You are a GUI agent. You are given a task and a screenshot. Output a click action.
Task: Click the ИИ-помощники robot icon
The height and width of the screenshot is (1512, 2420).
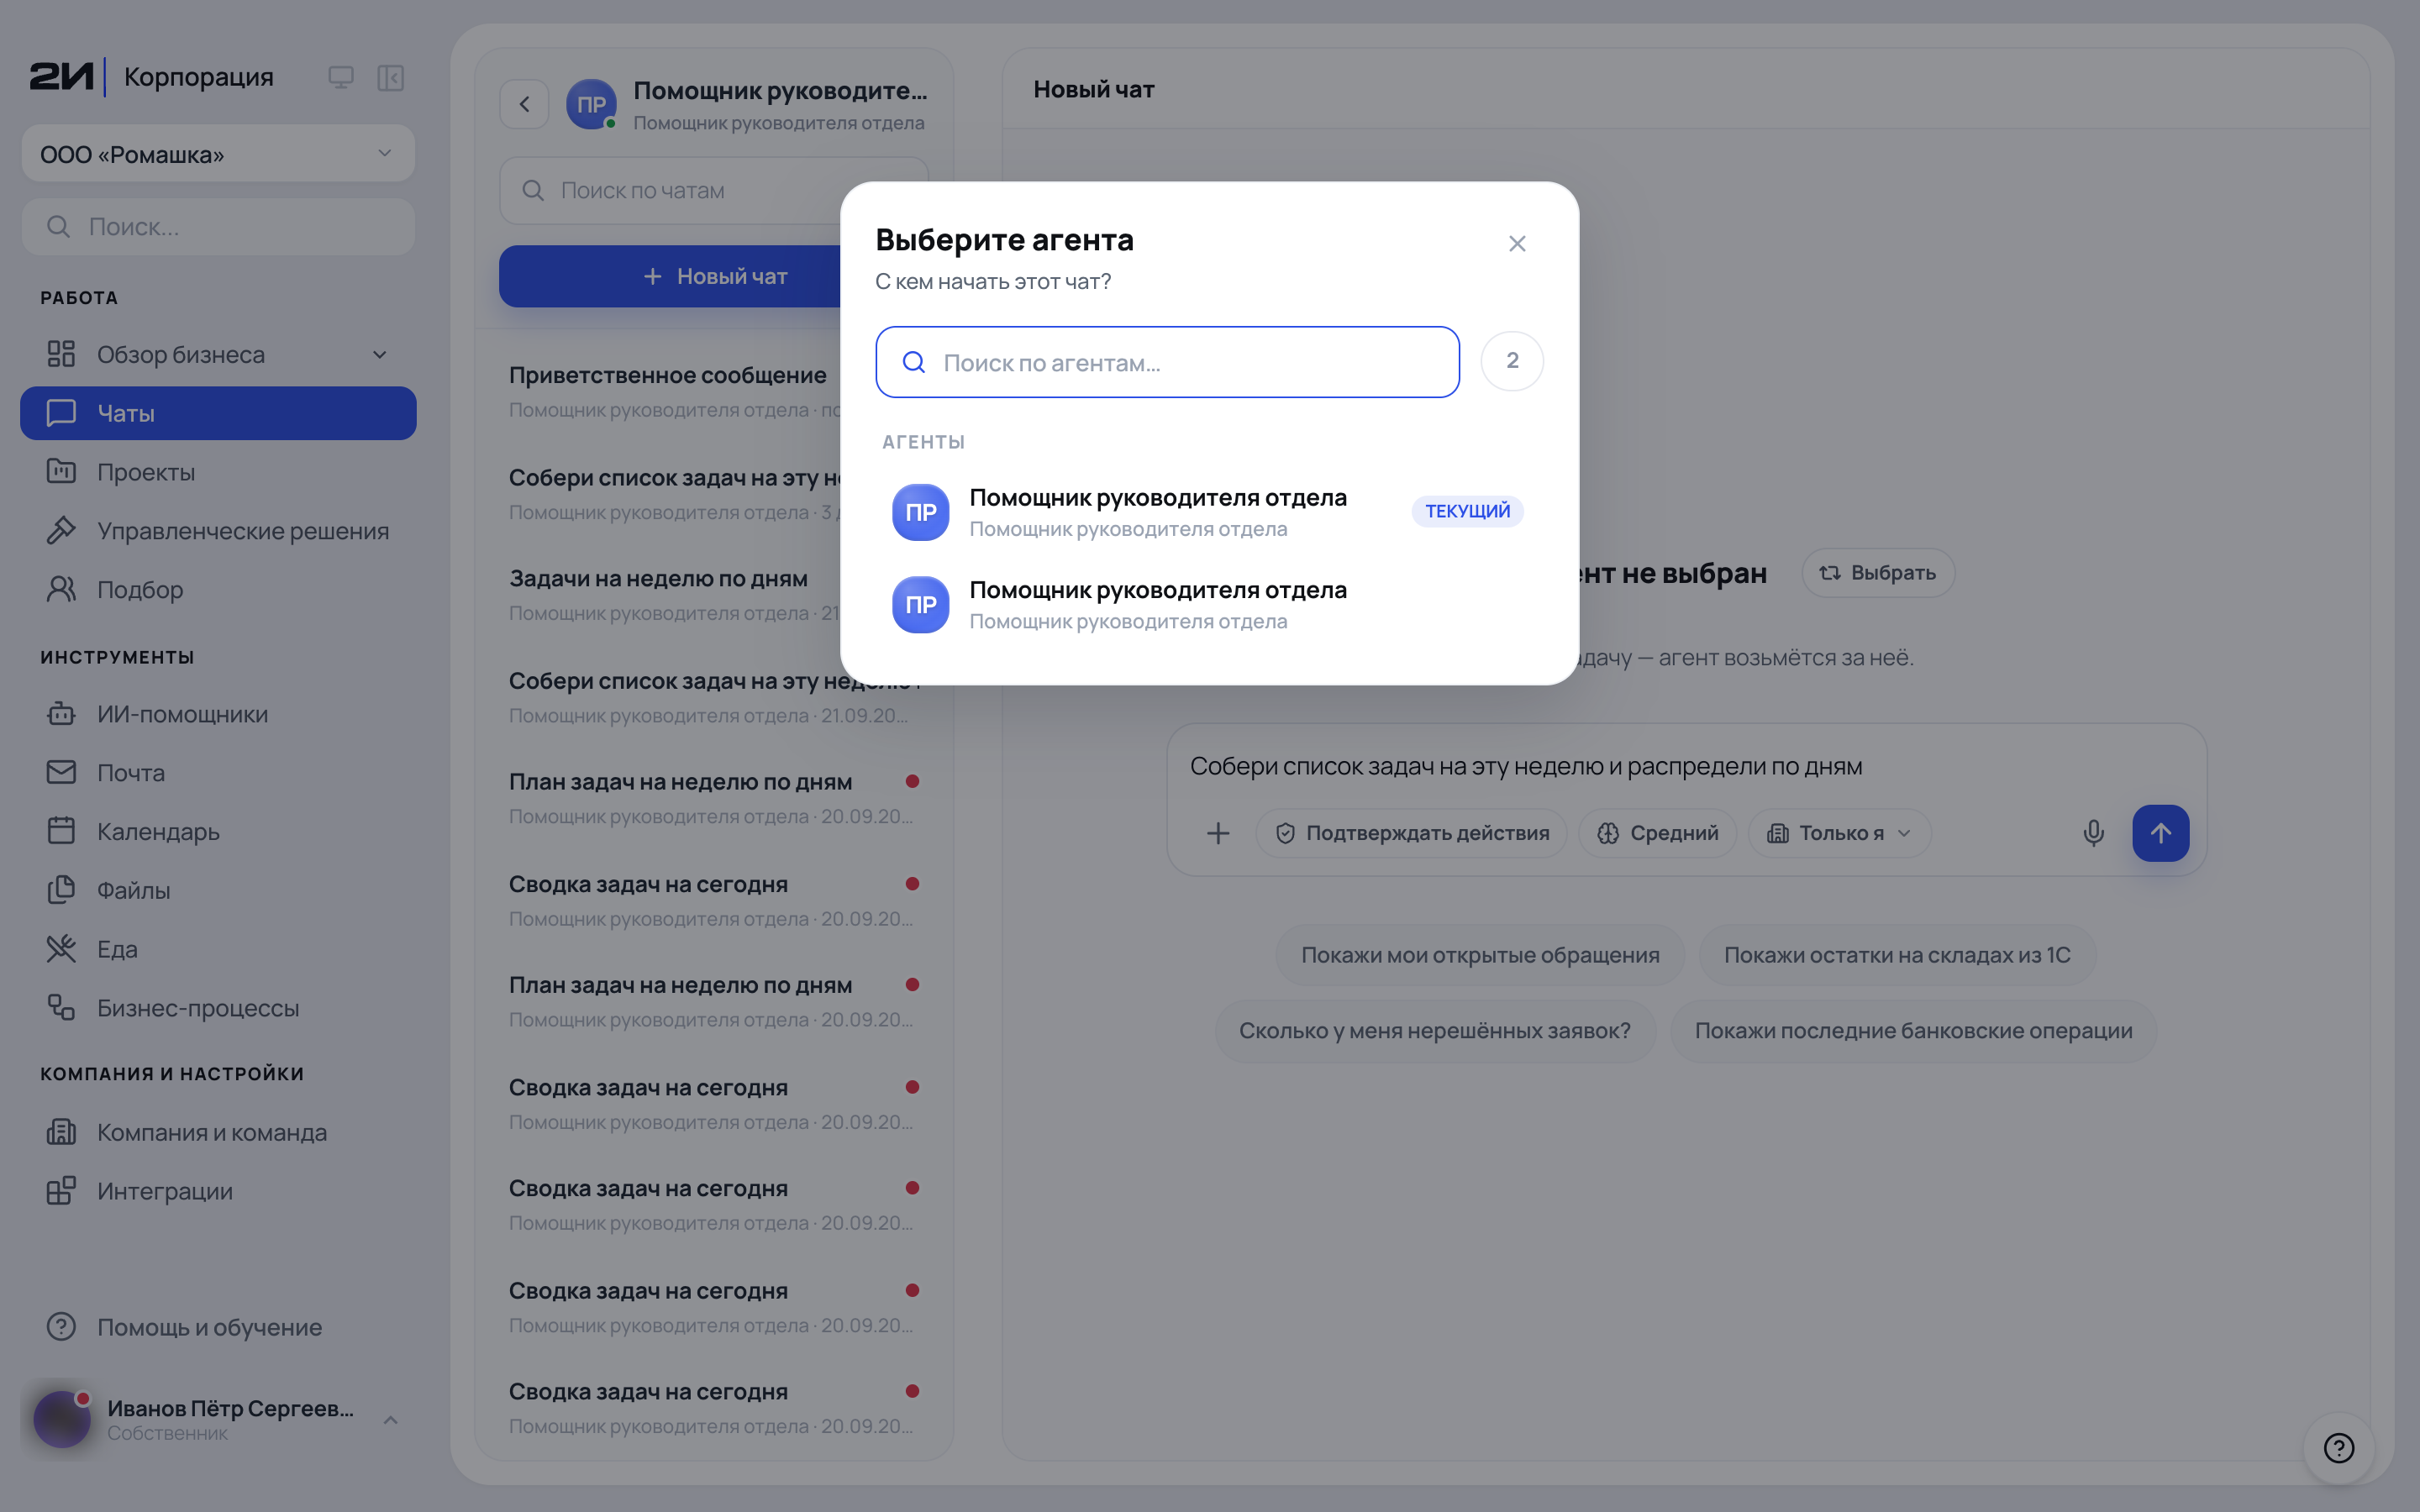[61, 714]
